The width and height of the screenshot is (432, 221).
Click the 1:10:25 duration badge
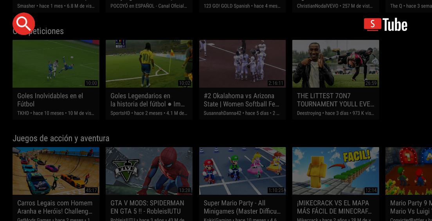click(276, 190)
